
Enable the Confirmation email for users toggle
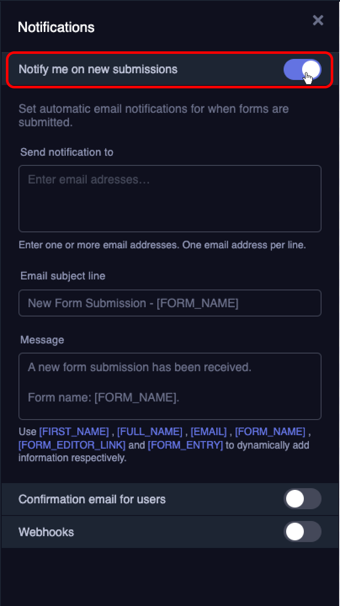tap(303, 499)
